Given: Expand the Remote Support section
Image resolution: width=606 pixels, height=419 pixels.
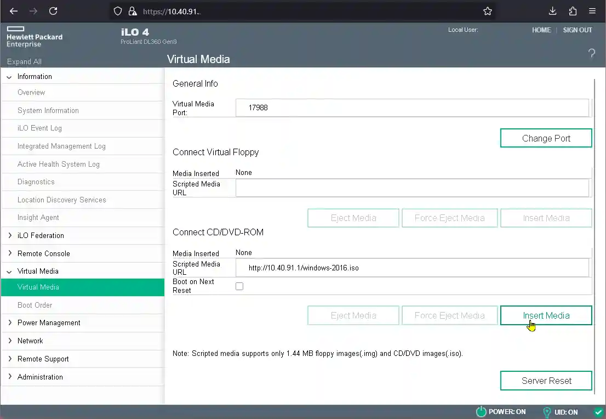Looking at the screenshot, I should [x=10, y=359].
